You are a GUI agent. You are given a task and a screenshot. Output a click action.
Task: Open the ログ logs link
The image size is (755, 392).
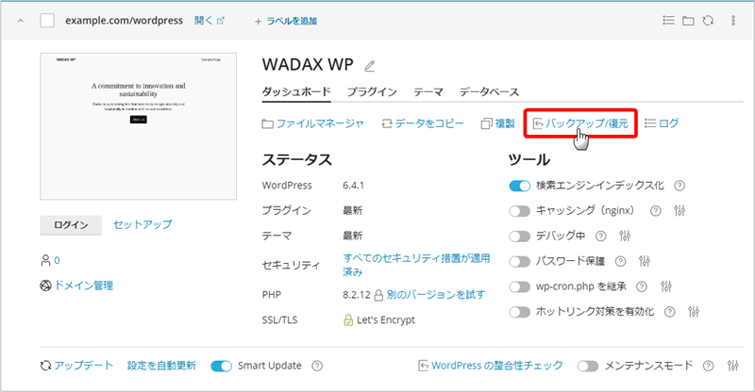662,123
